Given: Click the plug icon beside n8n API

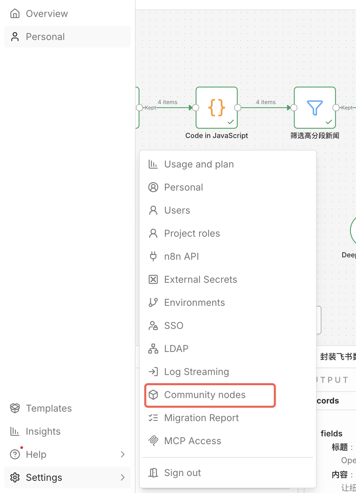Looking at the screenshot, I should pyautogui.click(x=153, y=256).
